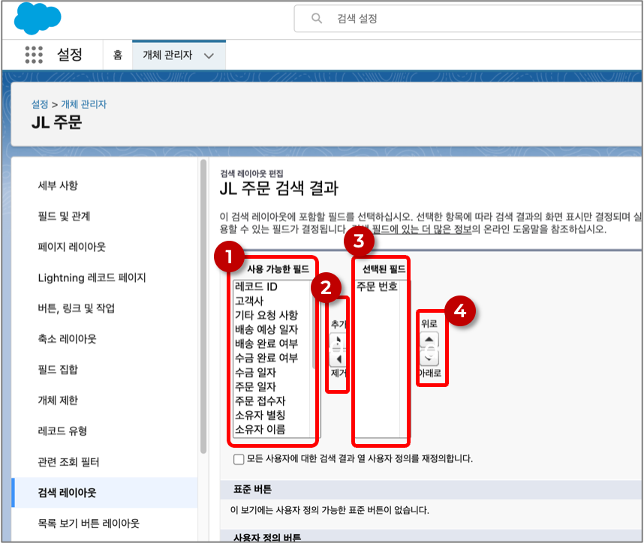Screen dimensions: 644x543
Task: Click the 제거 left arrow button
Action: click(x=339, y=358)
